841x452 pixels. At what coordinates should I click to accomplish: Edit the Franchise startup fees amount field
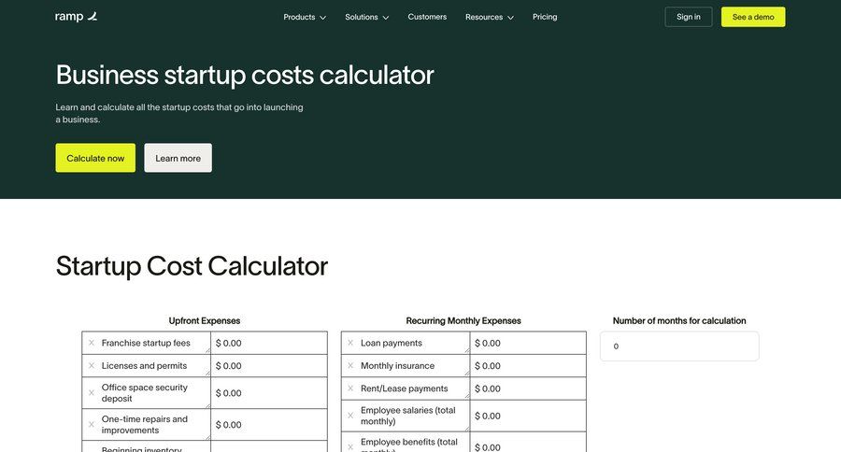pos(269,343)
